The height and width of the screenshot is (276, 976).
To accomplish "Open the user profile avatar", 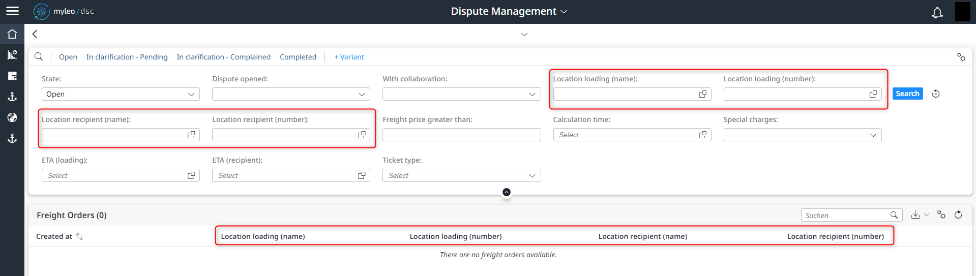I will pos(962,12).
